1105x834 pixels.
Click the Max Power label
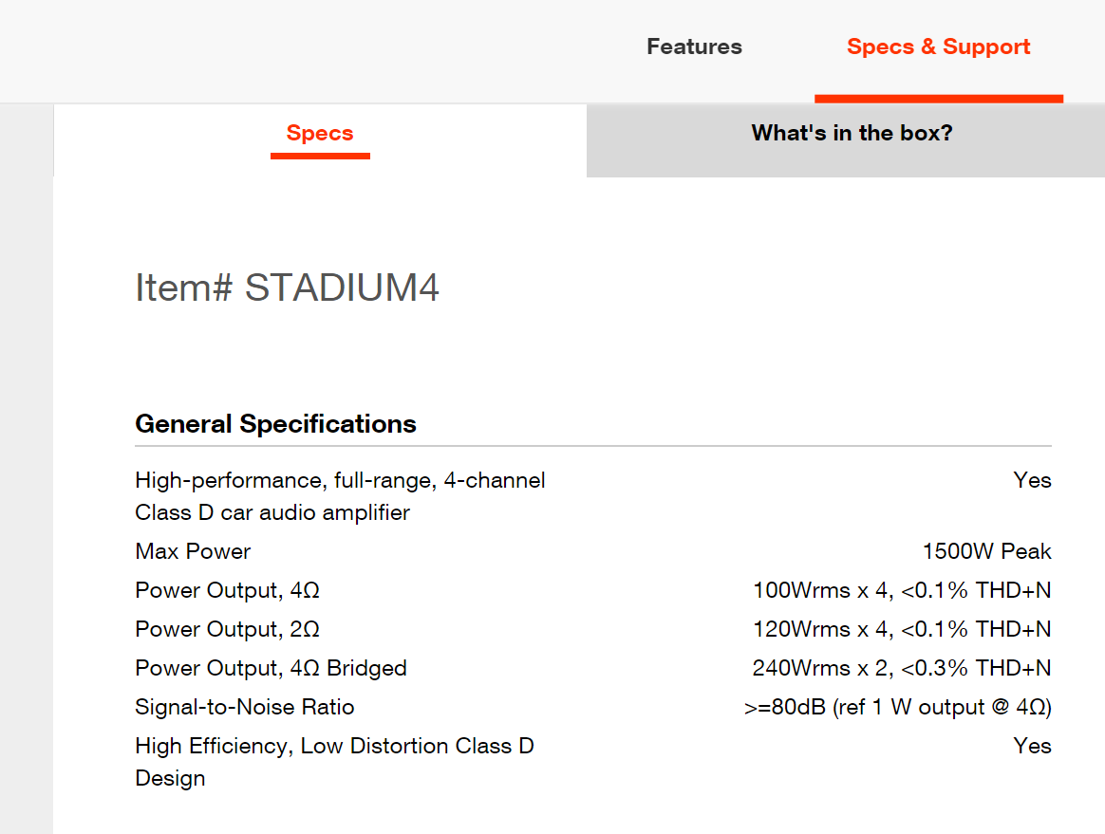coord(193,551)
